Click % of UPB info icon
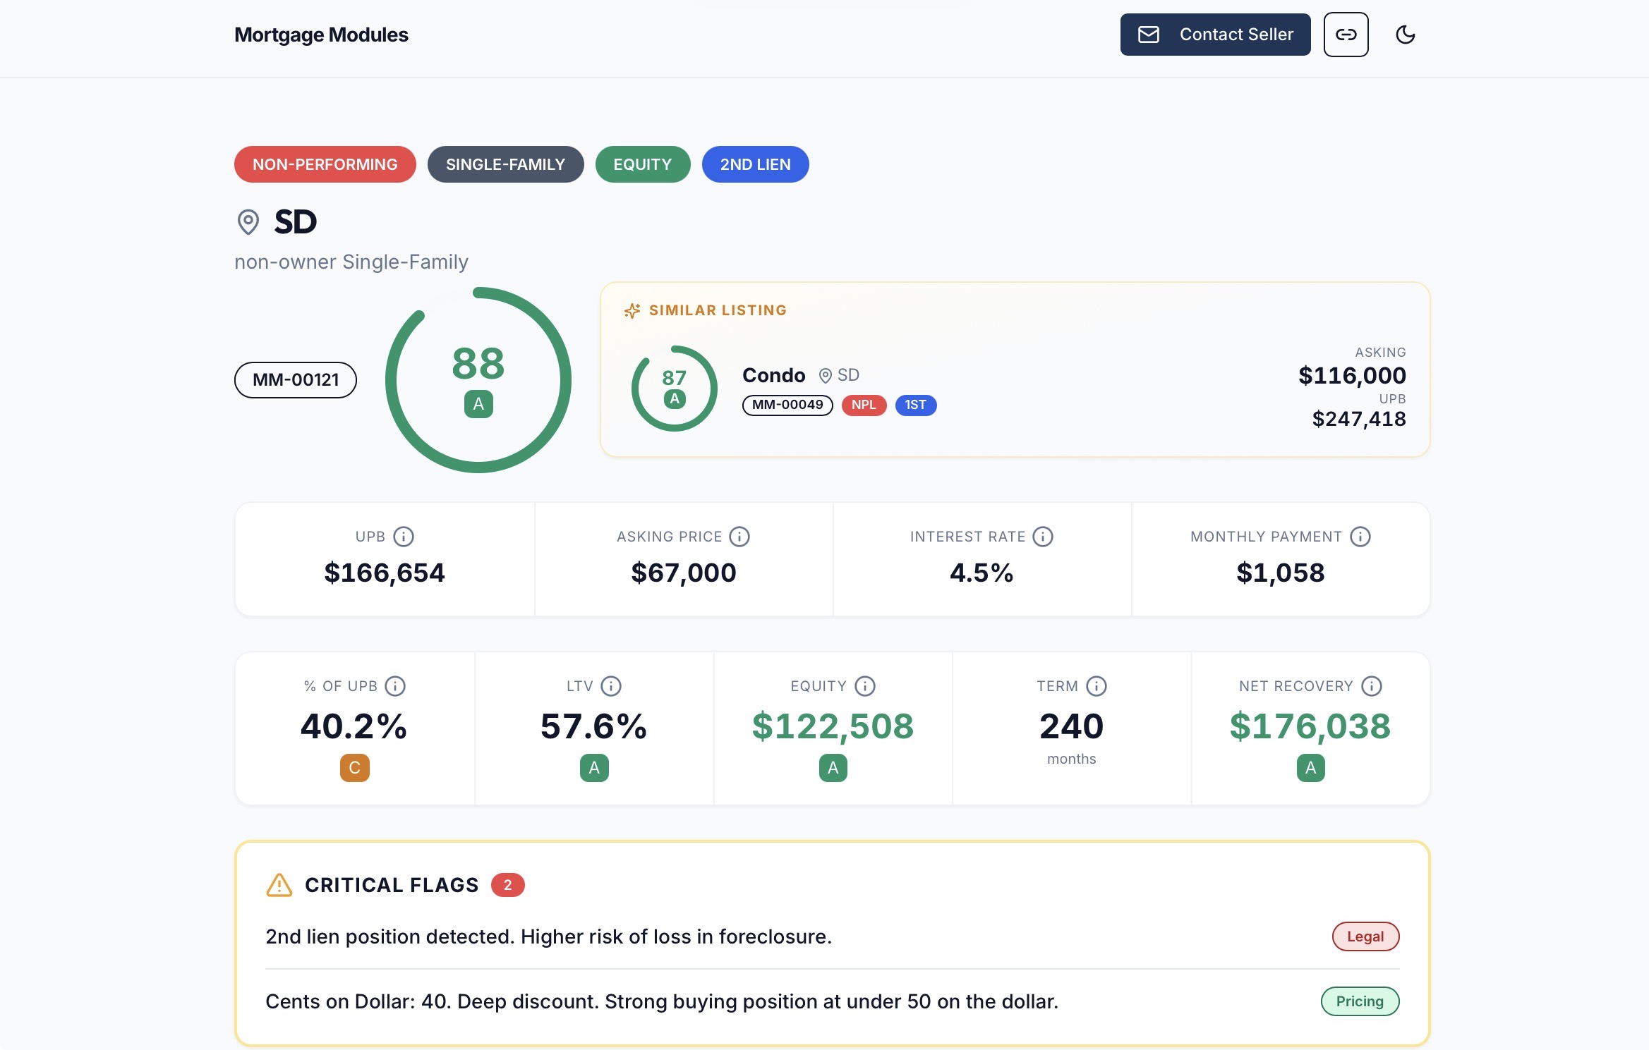This screenshot has height=1050, width=1649. click(395, 686)
